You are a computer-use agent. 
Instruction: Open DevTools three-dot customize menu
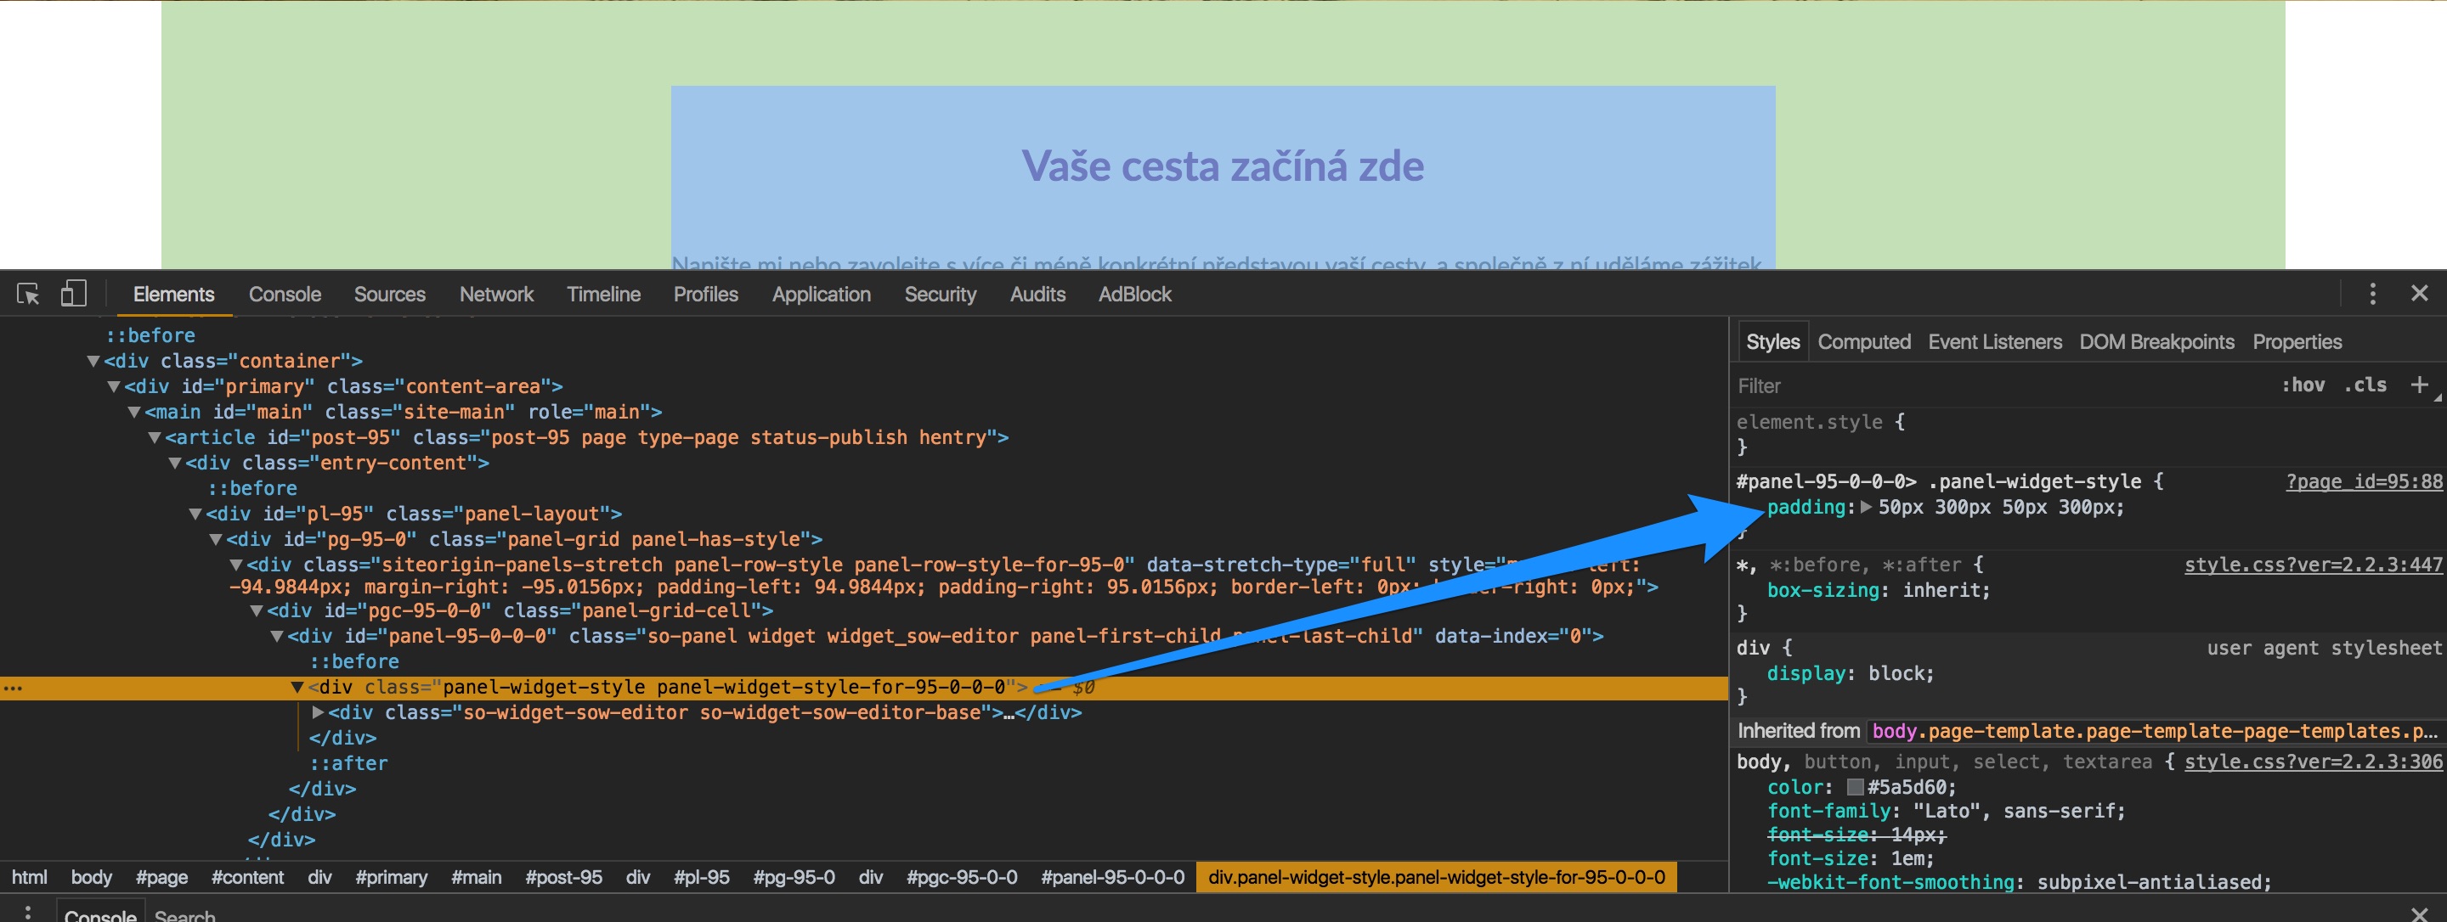[x=2372, y=295]
